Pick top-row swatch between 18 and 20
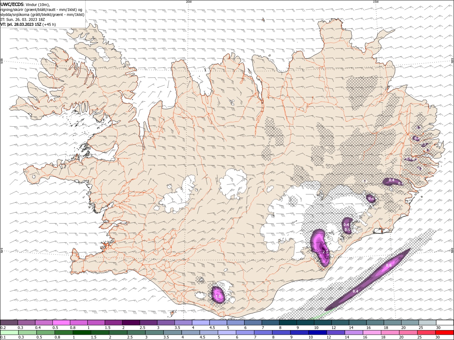The image size is (454, 340). point(392,322)
